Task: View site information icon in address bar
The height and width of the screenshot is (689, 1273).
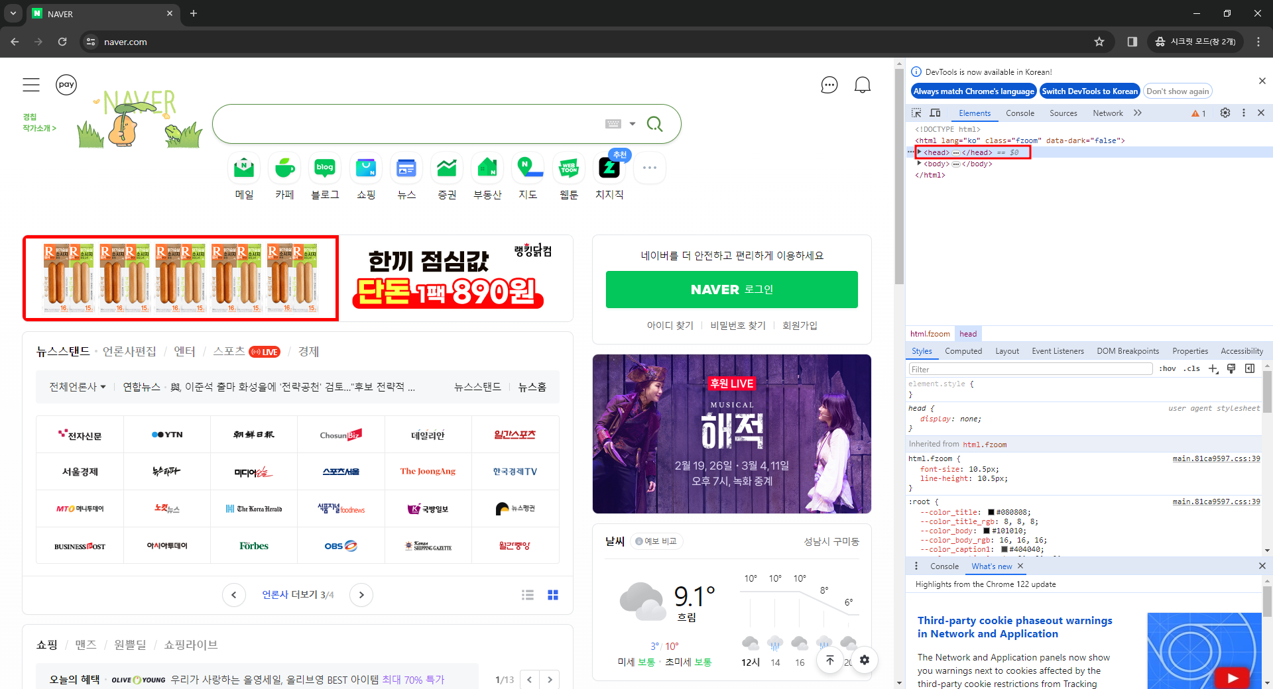Action: (x=91, y=42)
